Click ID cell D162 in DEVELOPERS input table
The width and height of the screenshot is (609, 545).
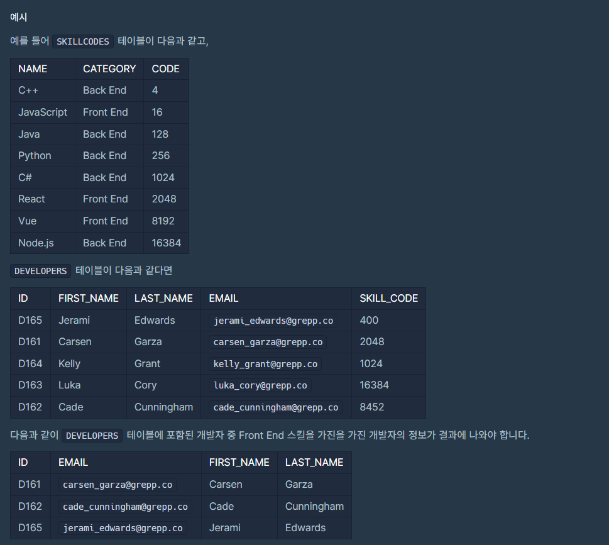(30, 407)
